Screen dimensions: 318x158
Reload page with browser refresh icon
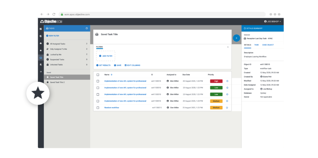click(54, 14)
